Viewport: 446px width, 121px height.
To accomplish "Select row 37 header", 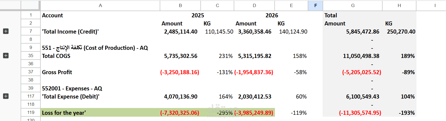I will pos(31,72).
